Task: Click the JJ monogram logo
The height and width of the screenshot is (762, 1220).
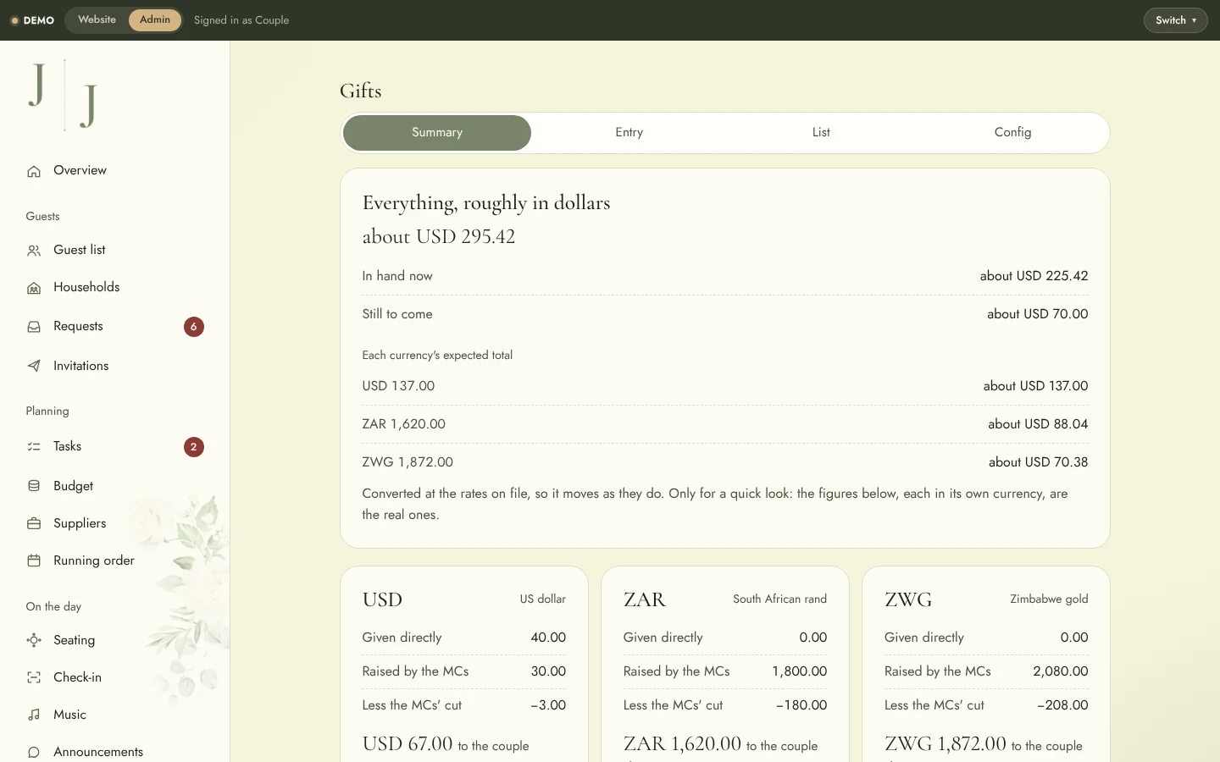Action: 64,95
